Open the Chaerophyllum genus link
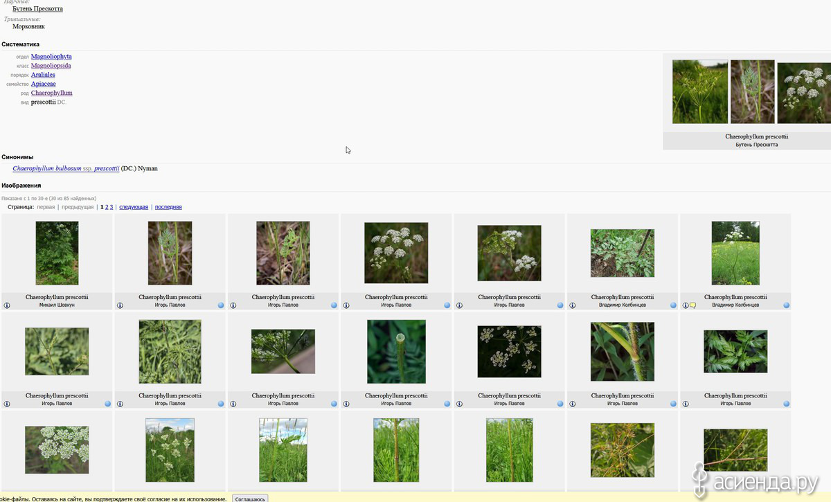831x502 pixels. pyautogui.click(x=51, y=93)
